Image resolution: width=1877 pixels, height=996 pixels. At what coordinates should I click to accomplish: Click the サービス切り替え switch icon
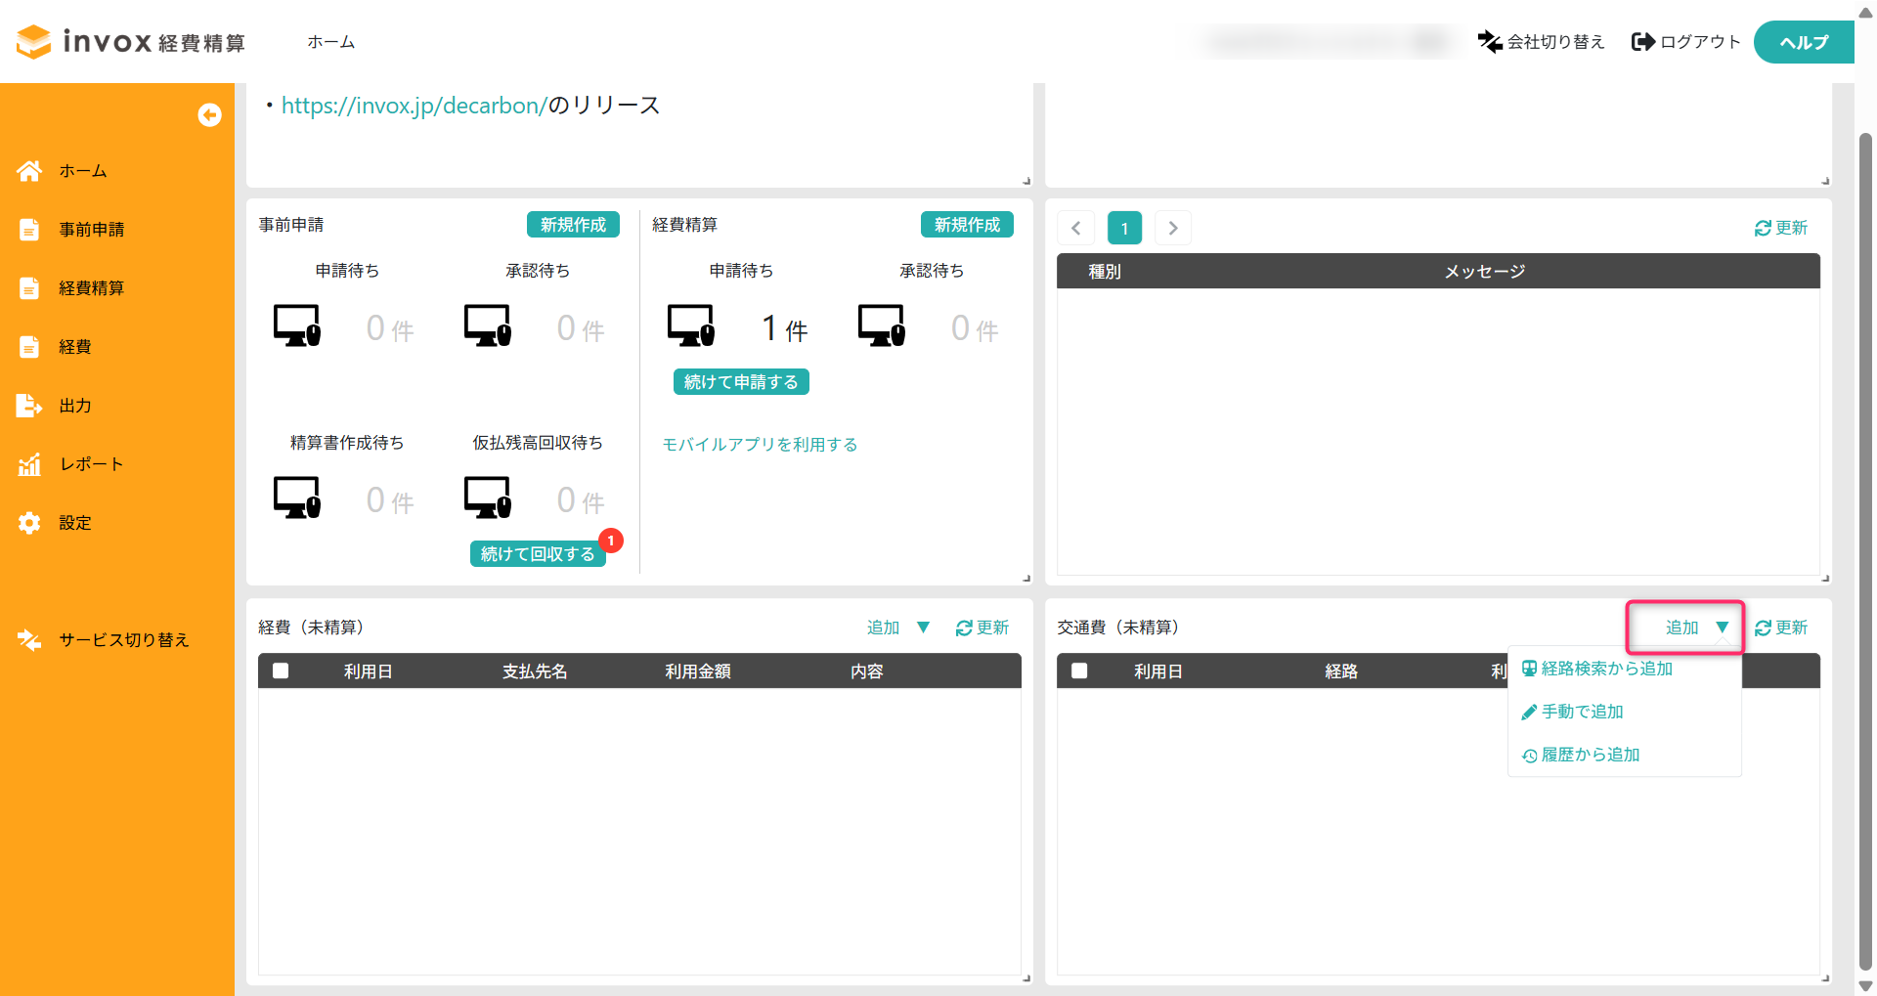coord(29,640)
